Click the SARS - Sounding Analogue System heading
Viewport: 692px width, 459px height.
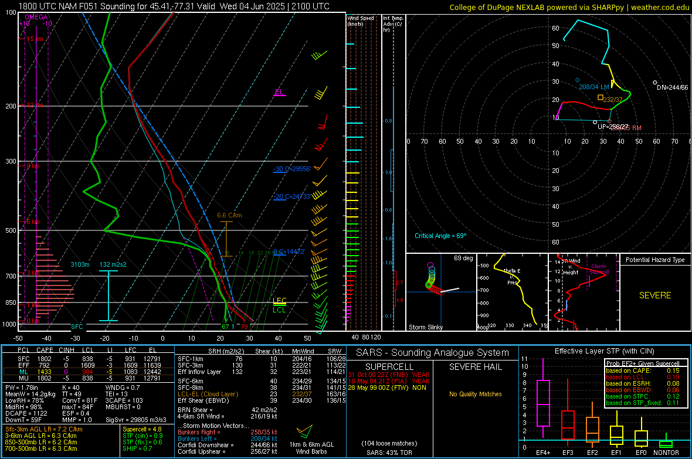tap(433, 353)
